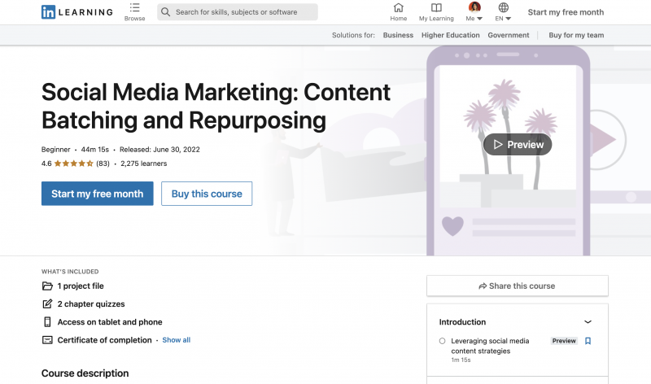Click the Me profile avatar
651x384 pixels.
tap(474, 7)
